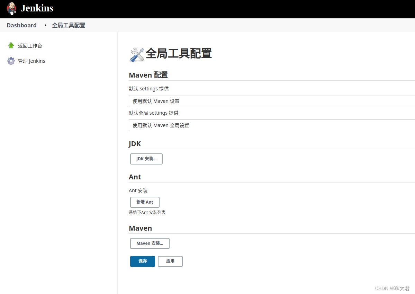Save settings with the 保存 button
The width and height of the screenshot is (415, 294).
(x=142, y=261)
